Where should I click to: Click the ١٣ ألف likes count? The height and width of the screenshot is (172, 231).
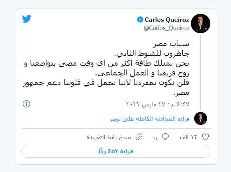(x=188, y=137)
